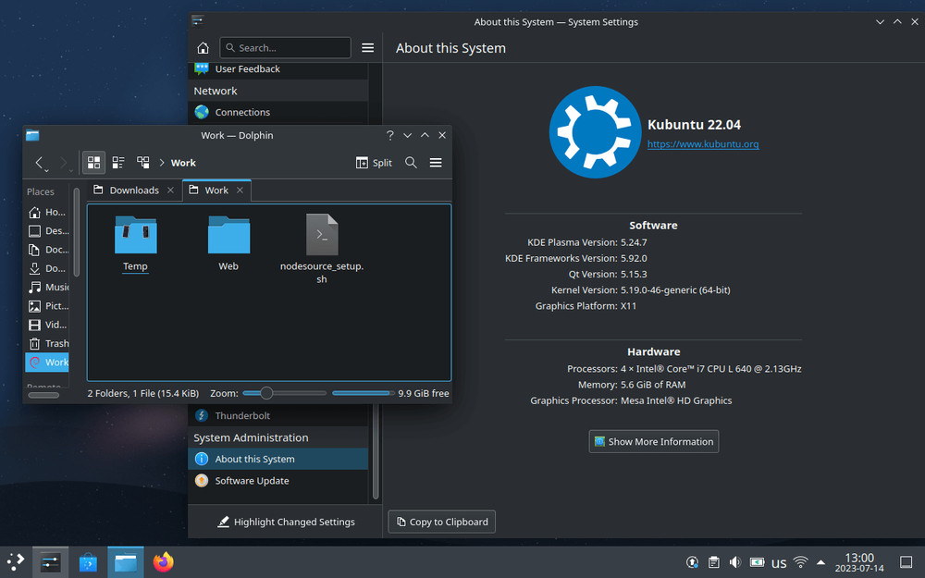Open Pictures in the Places panel
This screenshot has height=578, width=925.
coord(48,306)
